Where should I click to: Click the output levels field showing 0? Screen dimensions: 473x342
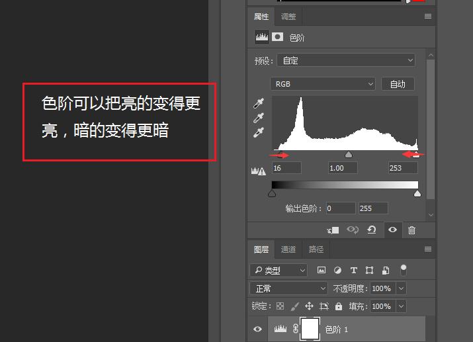[341, 208]
